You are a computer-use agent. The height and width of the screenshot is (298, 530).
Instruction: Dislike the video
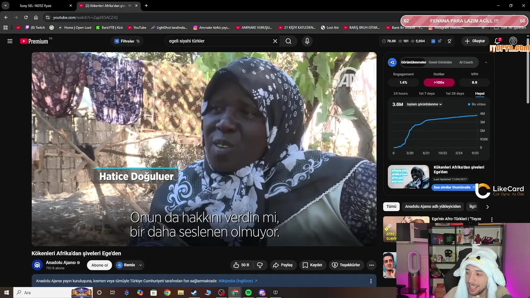click(x=260, y=265)
